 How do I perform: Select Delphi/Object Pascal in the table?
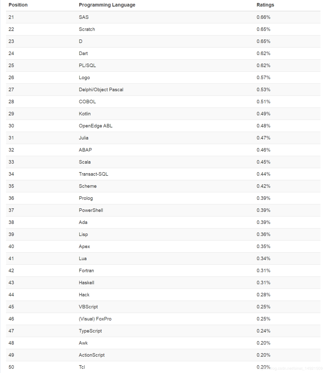click(101, 89)
